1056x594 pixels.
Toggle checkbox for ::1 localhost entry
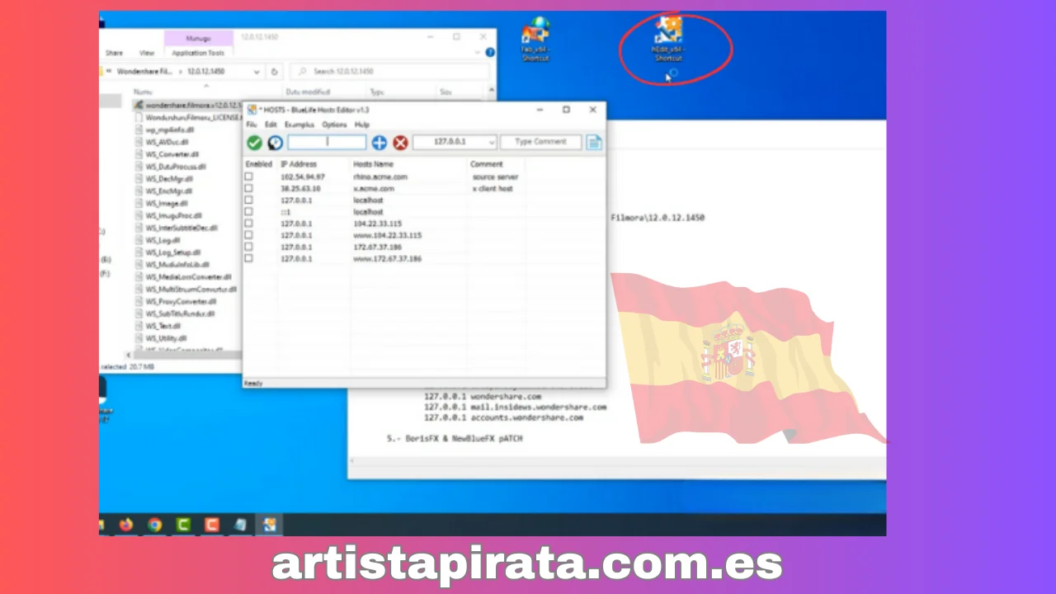[248, 212]
